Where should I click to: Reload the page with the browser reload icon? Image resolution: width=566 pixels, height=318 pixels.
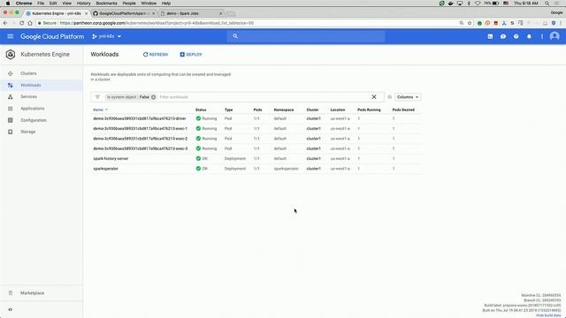21,23
